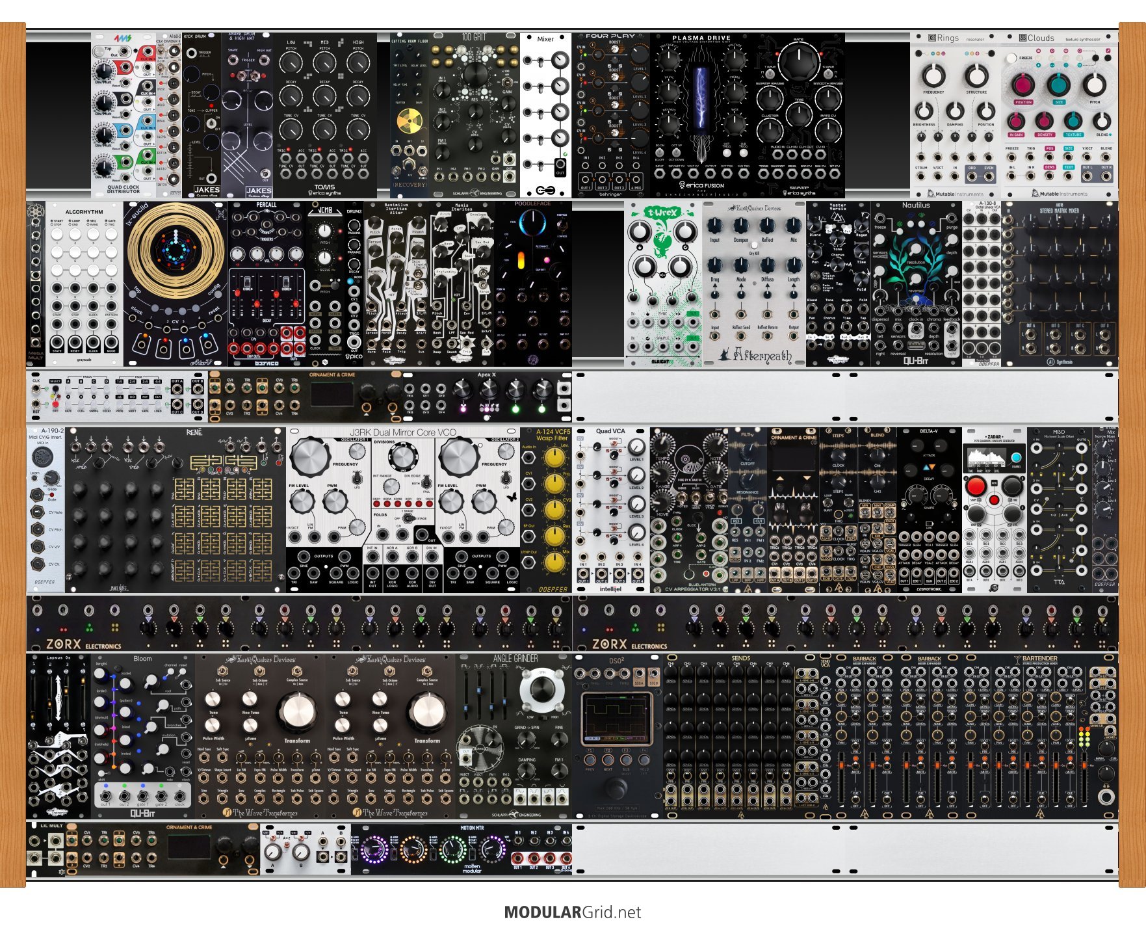Click the golden Euclid circle display
Image resolution: width=1146 pixels, height=926 pixels.
[176, 250]
